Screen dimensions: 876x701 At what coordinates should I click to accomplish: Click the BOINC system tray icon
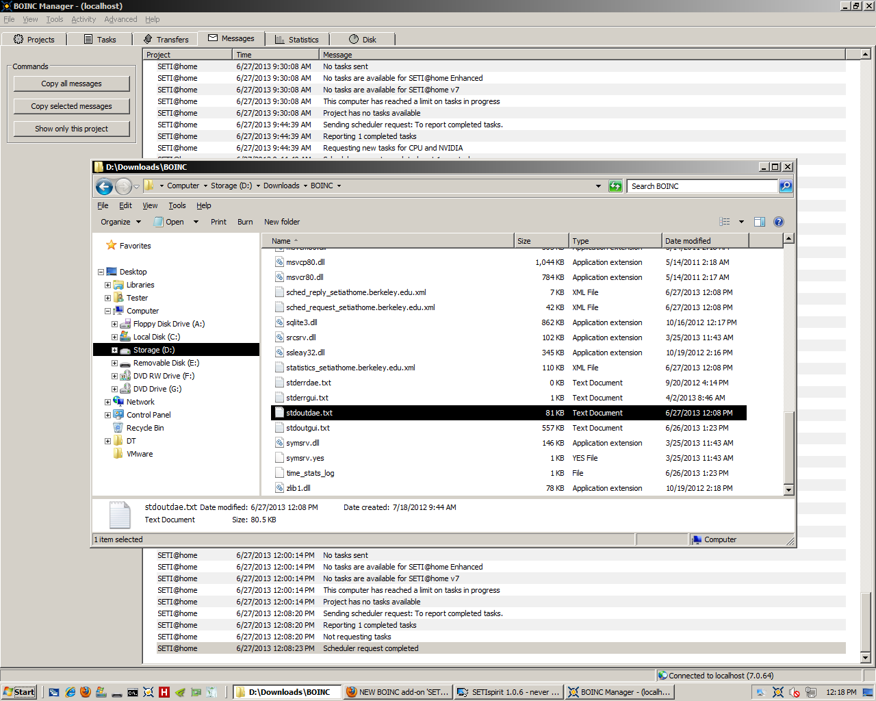point(778,692)
